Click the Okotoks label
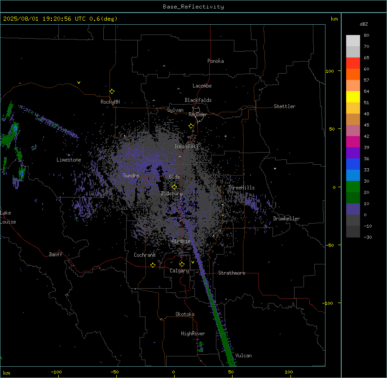Image resolution: width=387 pixels, height=378 pixels. tap(185, 314)
